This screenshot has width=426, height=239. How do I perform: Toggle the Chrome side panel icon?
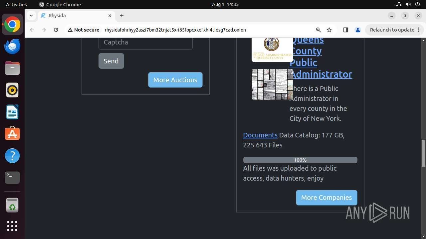(345, 30)
